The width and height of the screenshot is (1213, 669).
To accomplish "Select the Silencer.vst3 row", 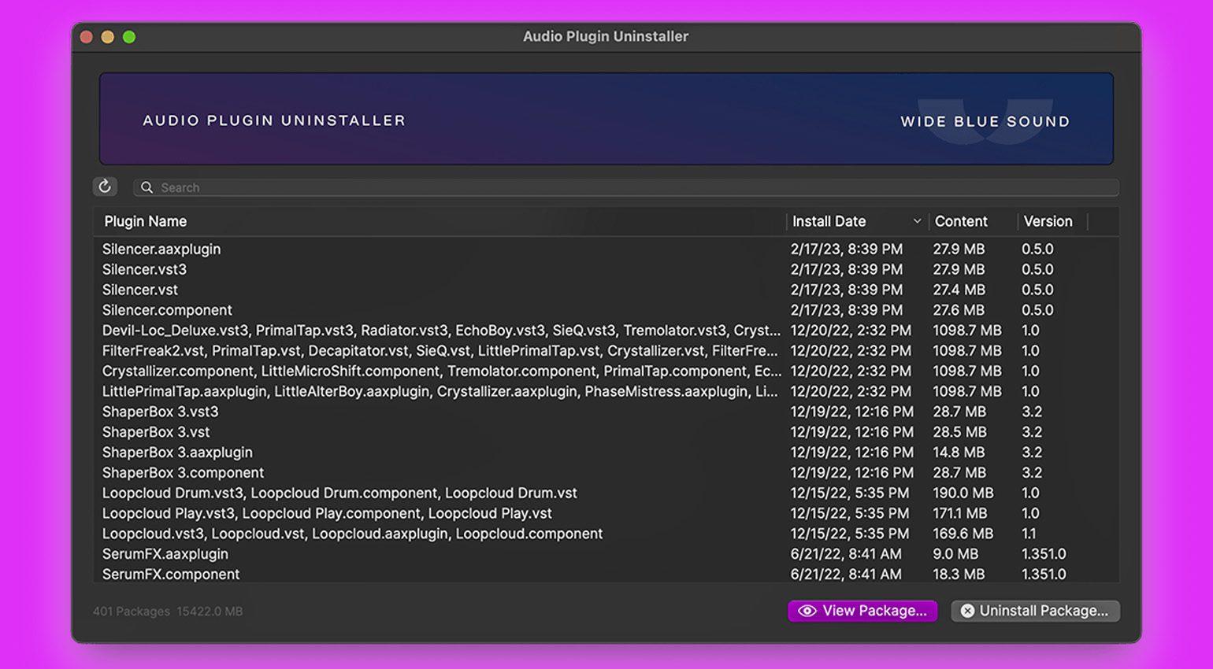I will pos(606,269).
